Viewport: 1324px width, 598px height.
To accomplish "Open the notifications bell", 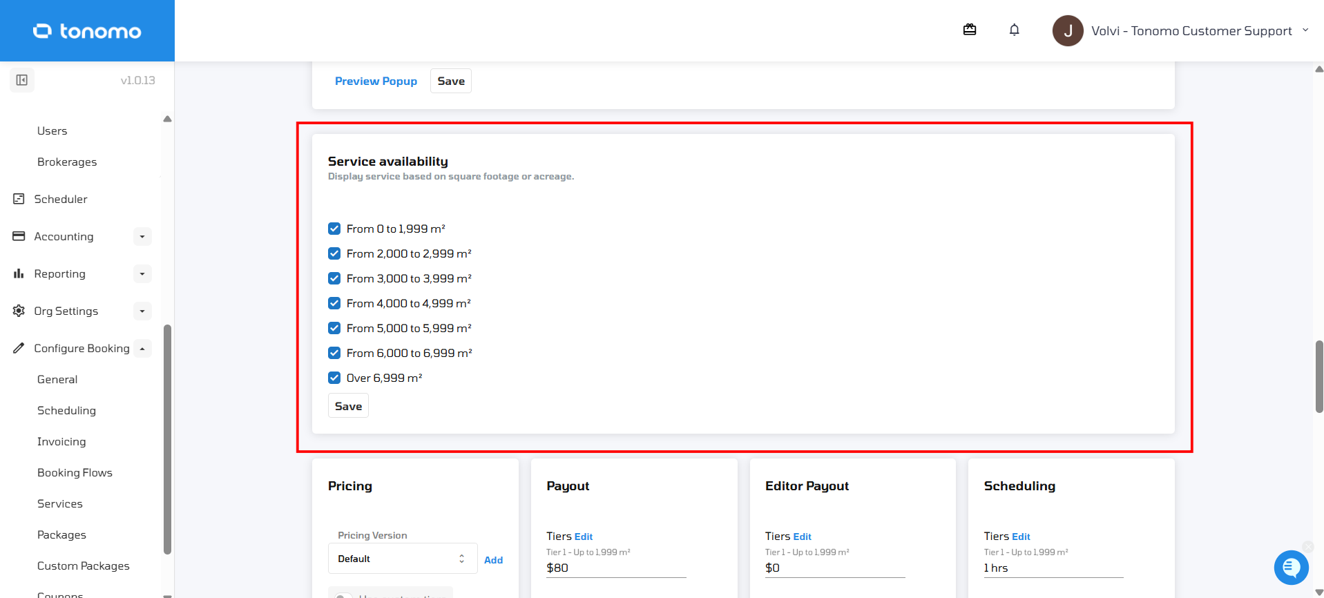I will point(1014,30).
